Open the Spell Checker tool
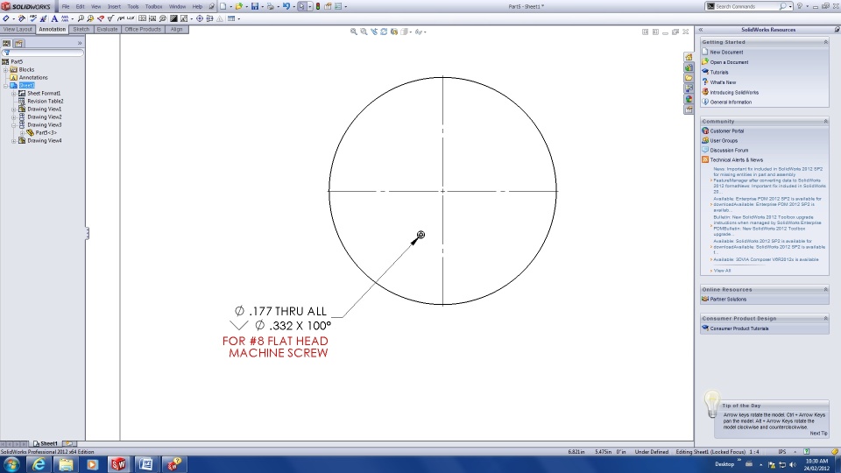Viewport: 841px width, 473px height. (33, 18)
